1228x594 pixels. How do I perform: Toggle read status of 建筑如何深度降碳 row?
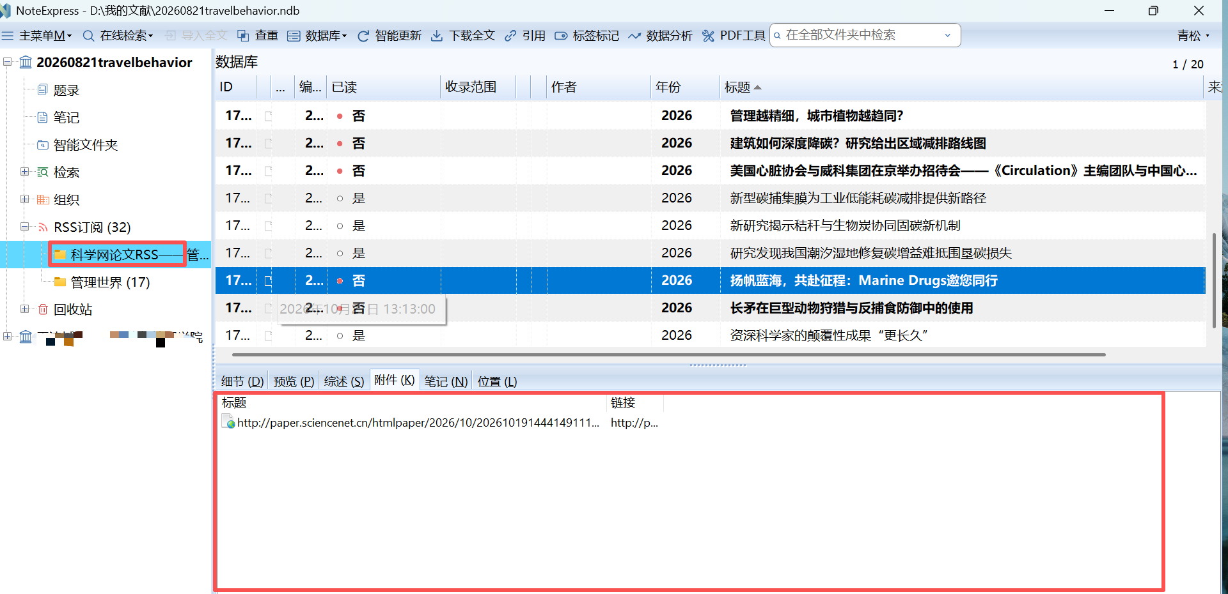point(340,143)
